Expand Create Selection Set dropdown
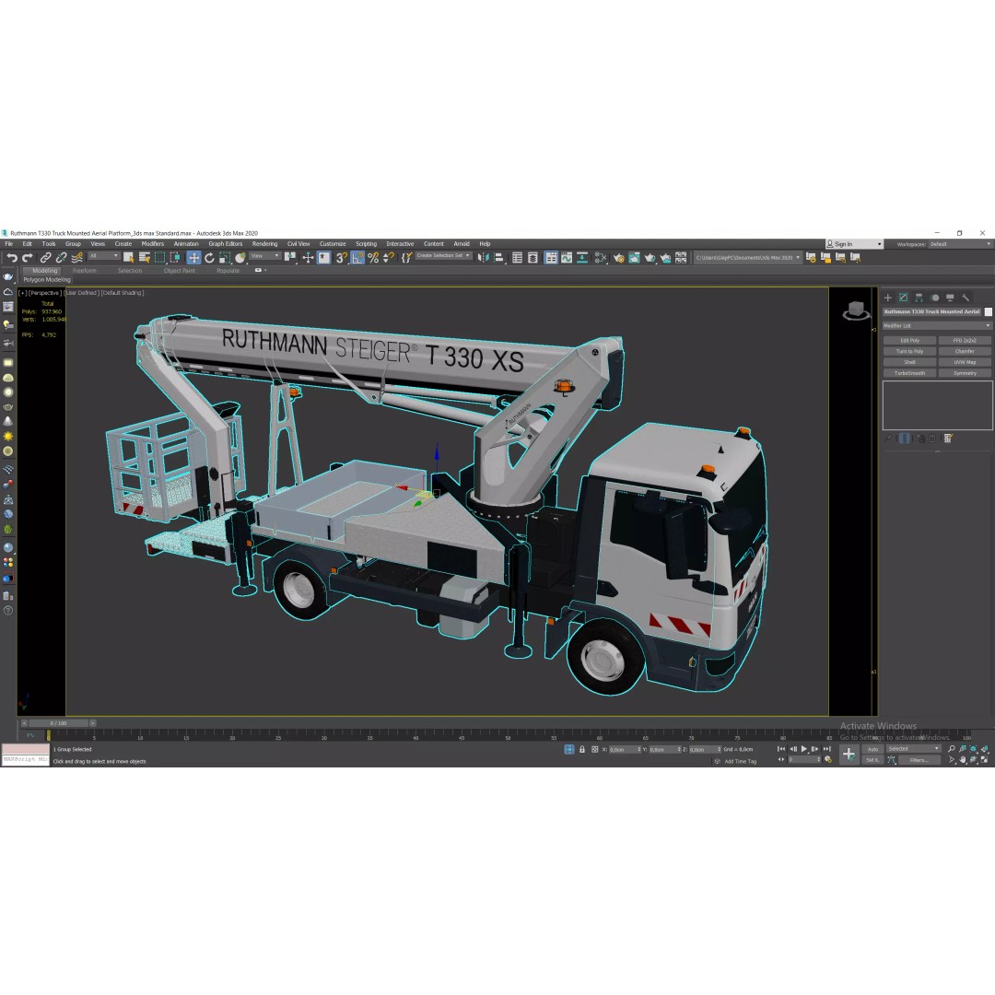The height and width of the screenshot is (995, 995). point(443,256)
